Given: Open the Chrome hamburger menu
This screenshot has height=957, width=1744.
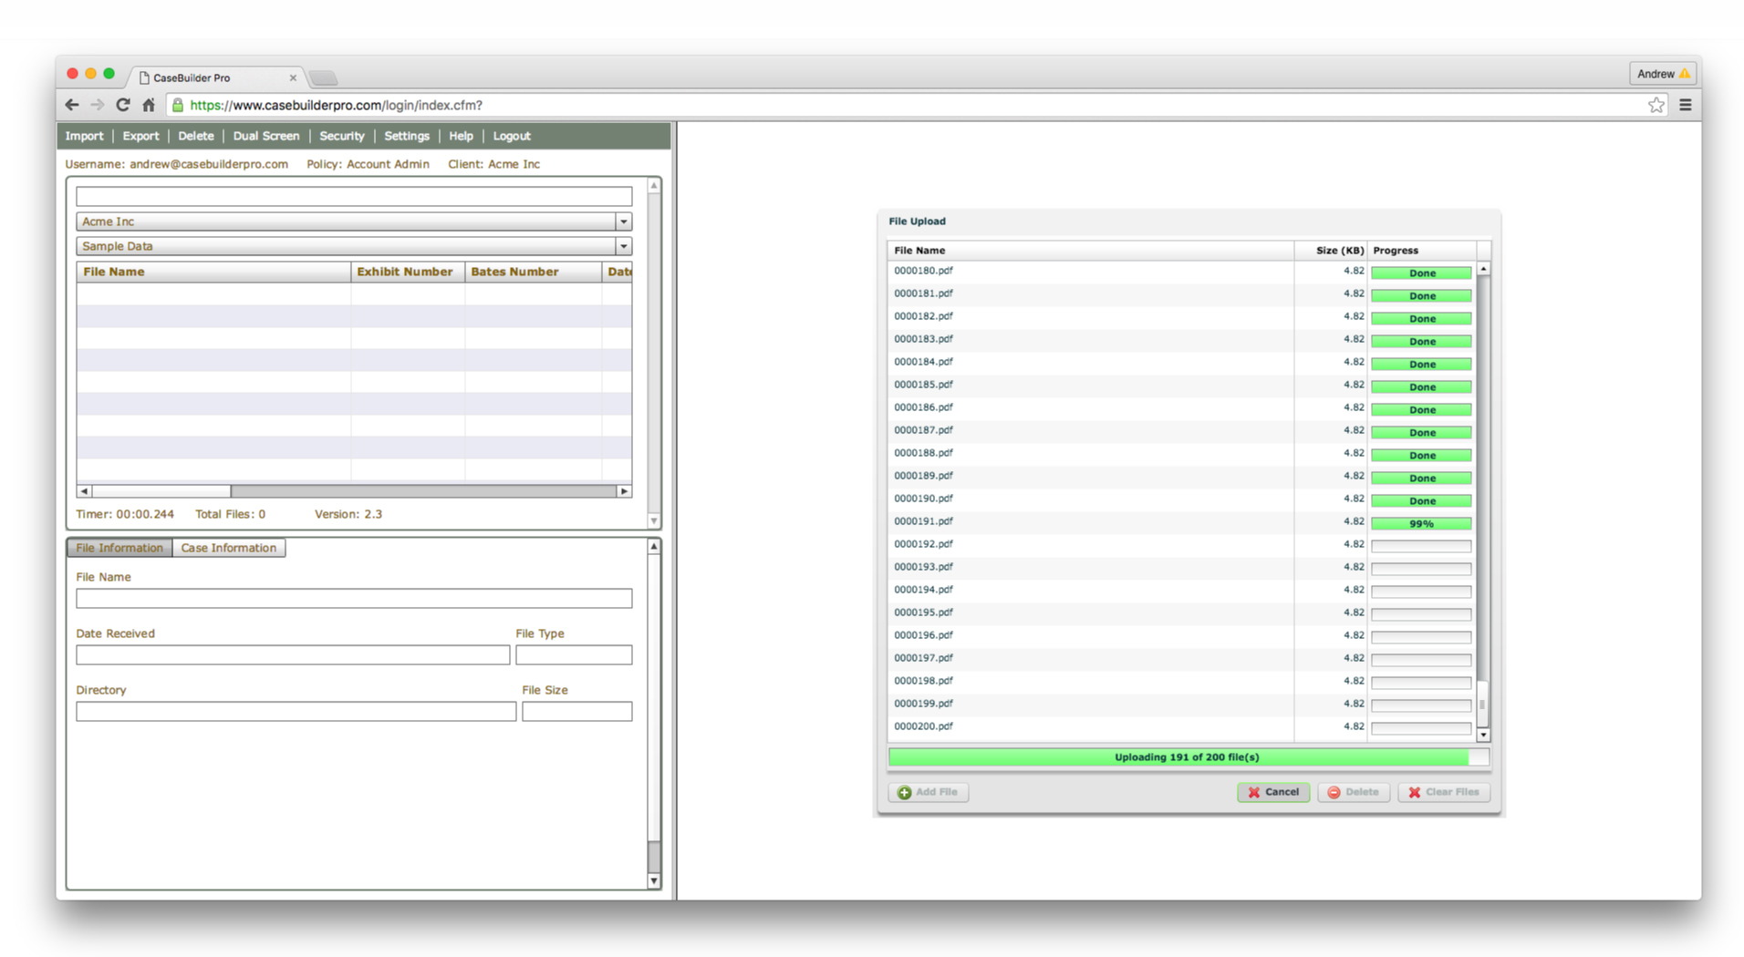Looking at the screenshot, I should tap(1686, 105).
